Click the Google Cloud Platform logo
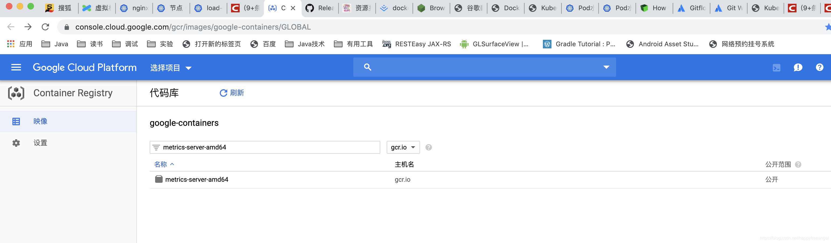The height and width of the screenshot is (243, 831). pos(85,67)
